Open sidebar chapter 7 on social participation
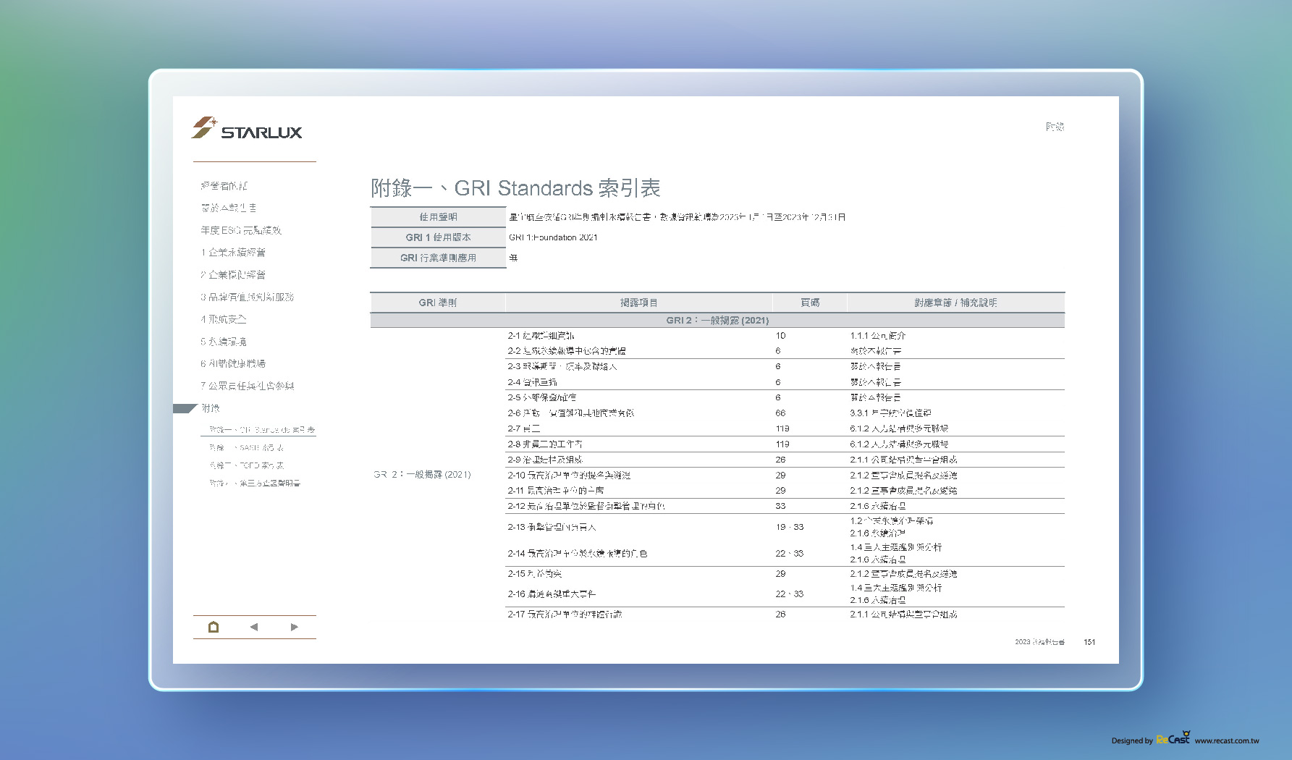The height and width of the screenshot is (760, 1292). tap(247, 386)
